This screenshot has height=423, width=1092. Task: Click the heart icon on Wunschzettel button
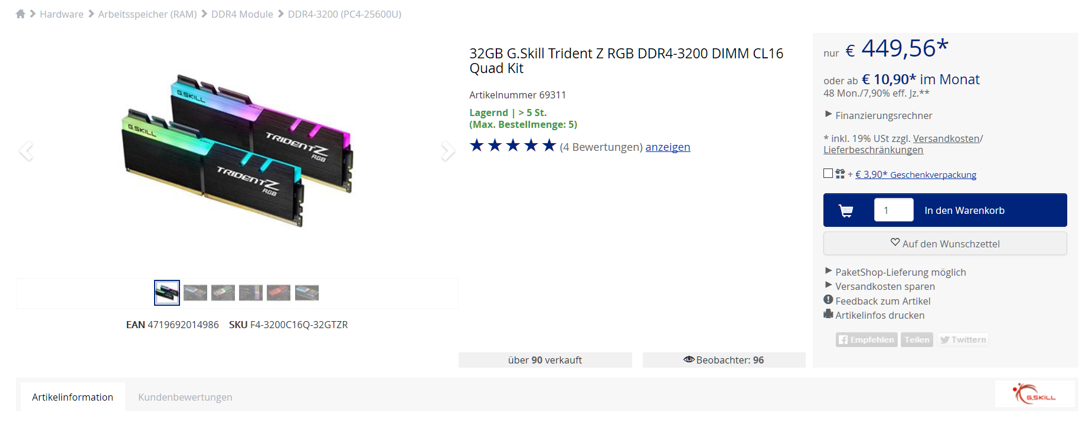click(895, 242)
